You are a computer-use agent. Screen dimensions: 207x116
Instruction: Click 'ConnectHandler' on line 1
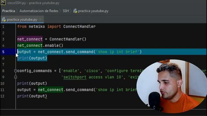(79, 26)
